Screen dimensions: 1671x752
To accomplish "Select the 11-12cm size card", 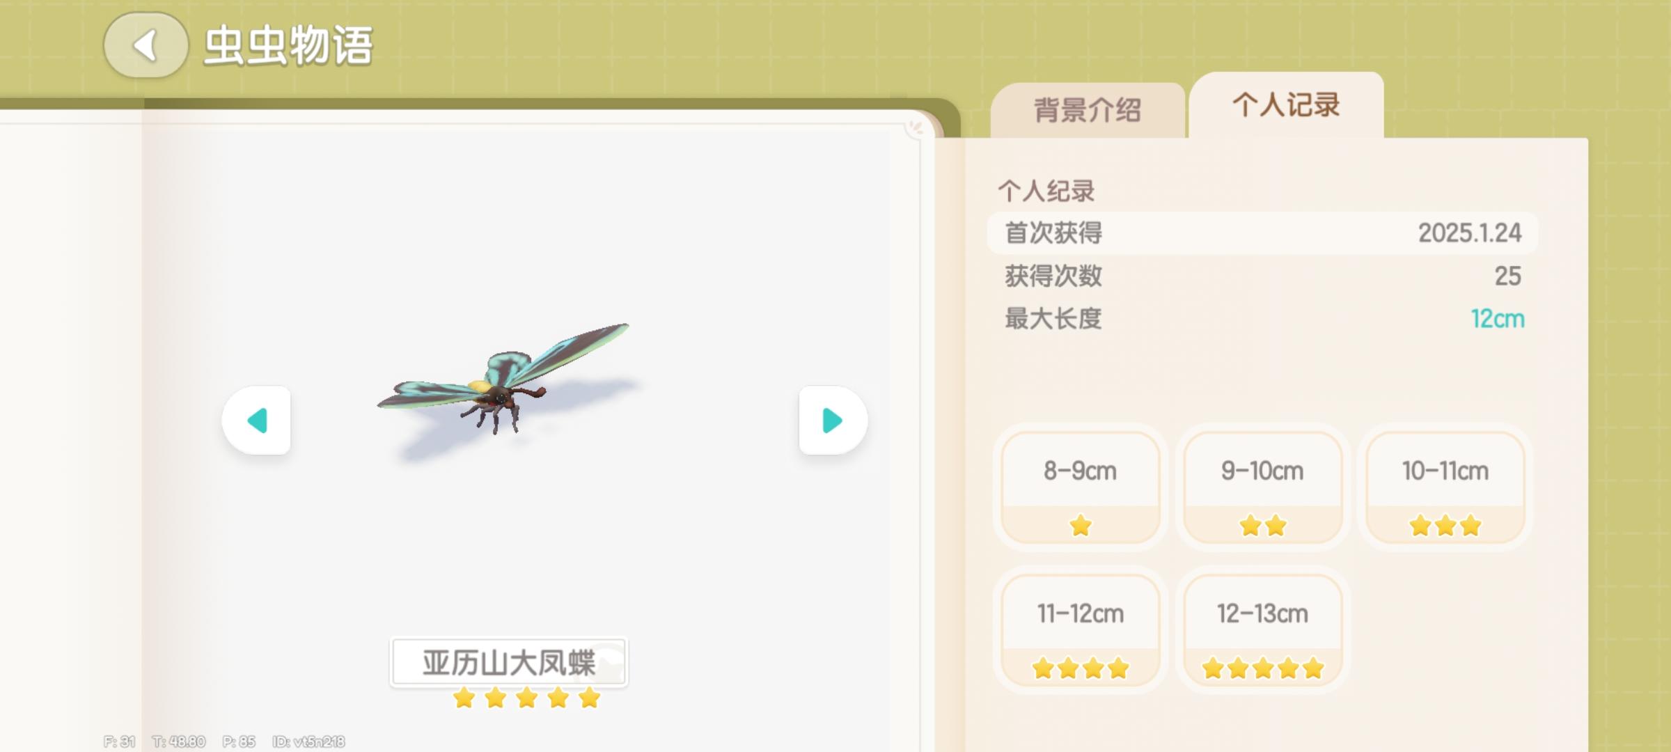I will pos(1081,630).
